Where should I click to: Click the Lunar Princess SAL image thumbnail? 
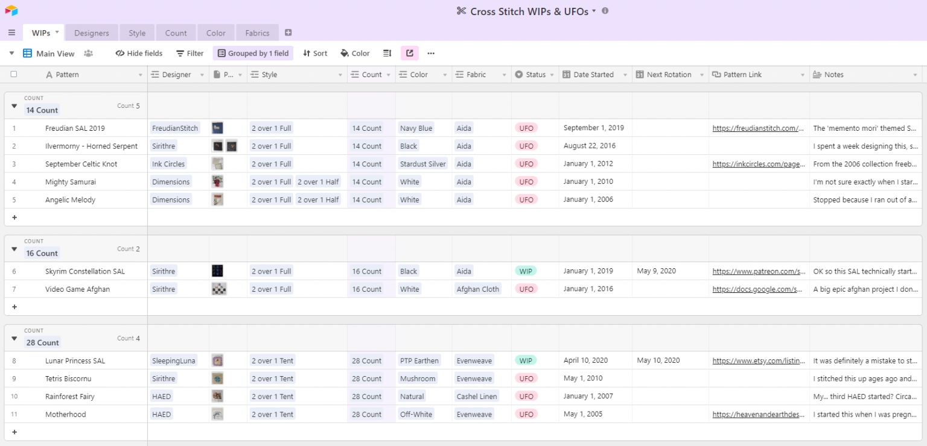pos(217,360)
